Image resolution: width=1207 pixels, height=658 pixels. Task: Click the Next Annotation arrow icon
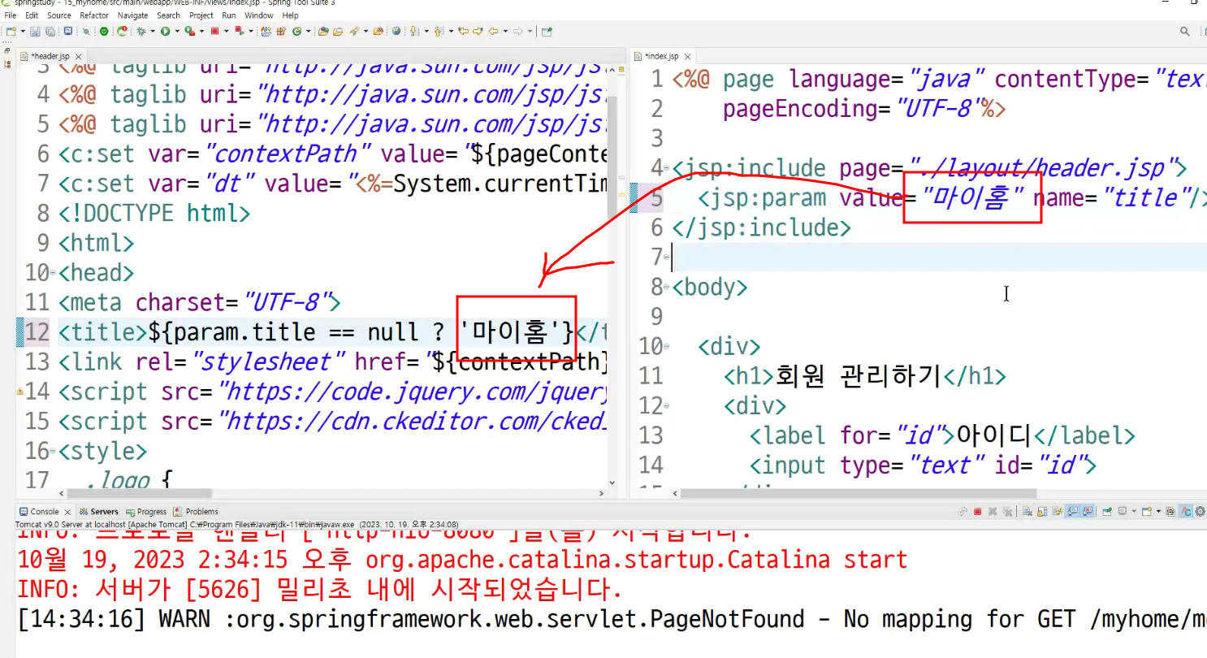(x=413, y=32)
